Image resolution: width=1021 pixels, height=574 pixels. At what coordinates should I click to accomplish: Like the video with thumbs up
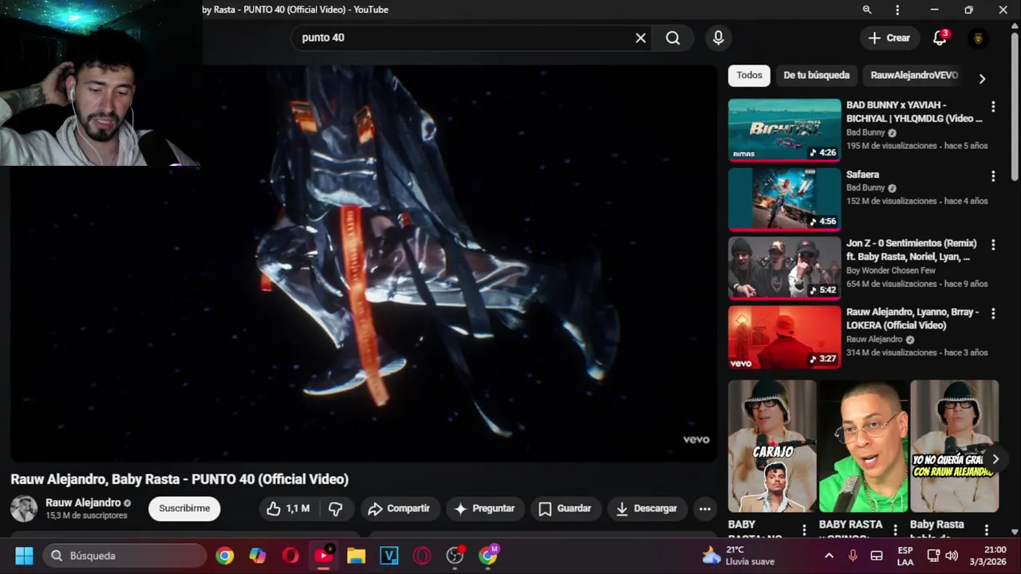287,509
